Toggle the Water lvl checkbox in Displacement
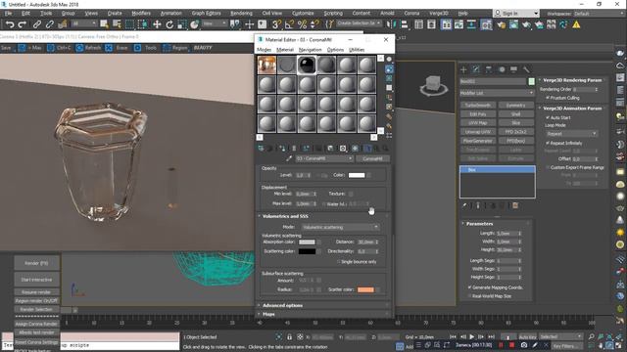 [x=323, y=204]
